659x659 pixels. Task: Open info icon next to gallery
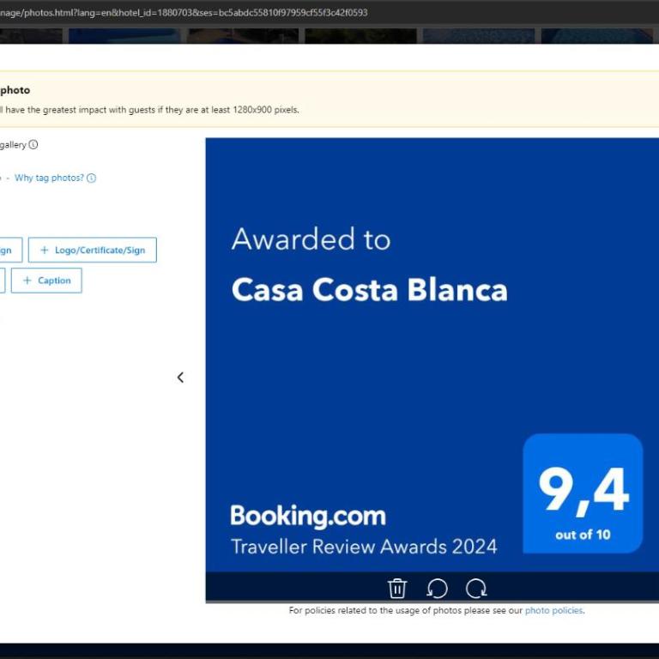(x=33, y=144)
